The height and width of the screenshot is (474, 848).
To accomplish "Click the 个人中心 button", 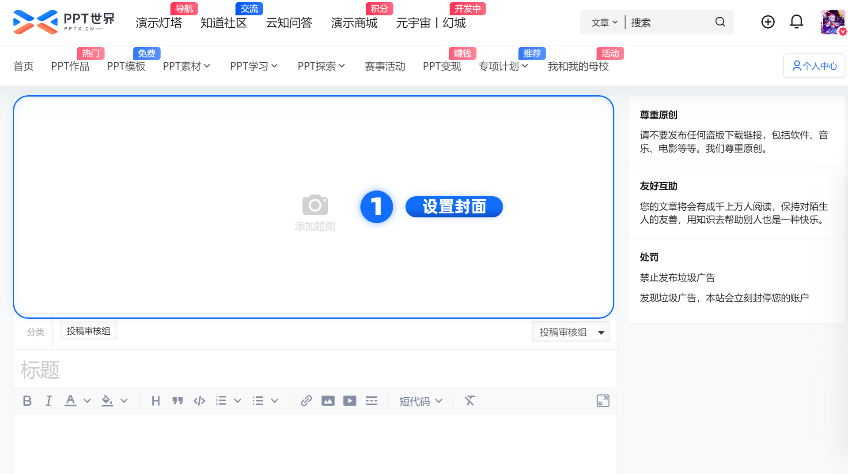I will (814, 66).
